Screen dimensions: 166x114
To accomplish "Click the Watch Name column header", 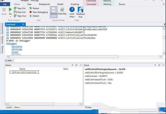I will [x=22, y=69].
